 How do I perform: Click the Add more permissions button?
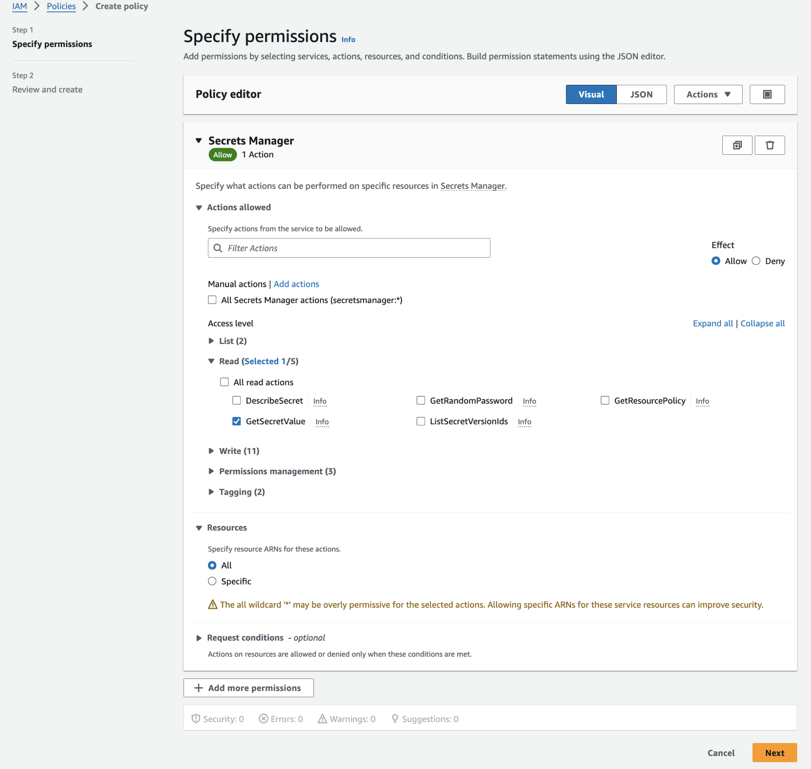point(248,687)
